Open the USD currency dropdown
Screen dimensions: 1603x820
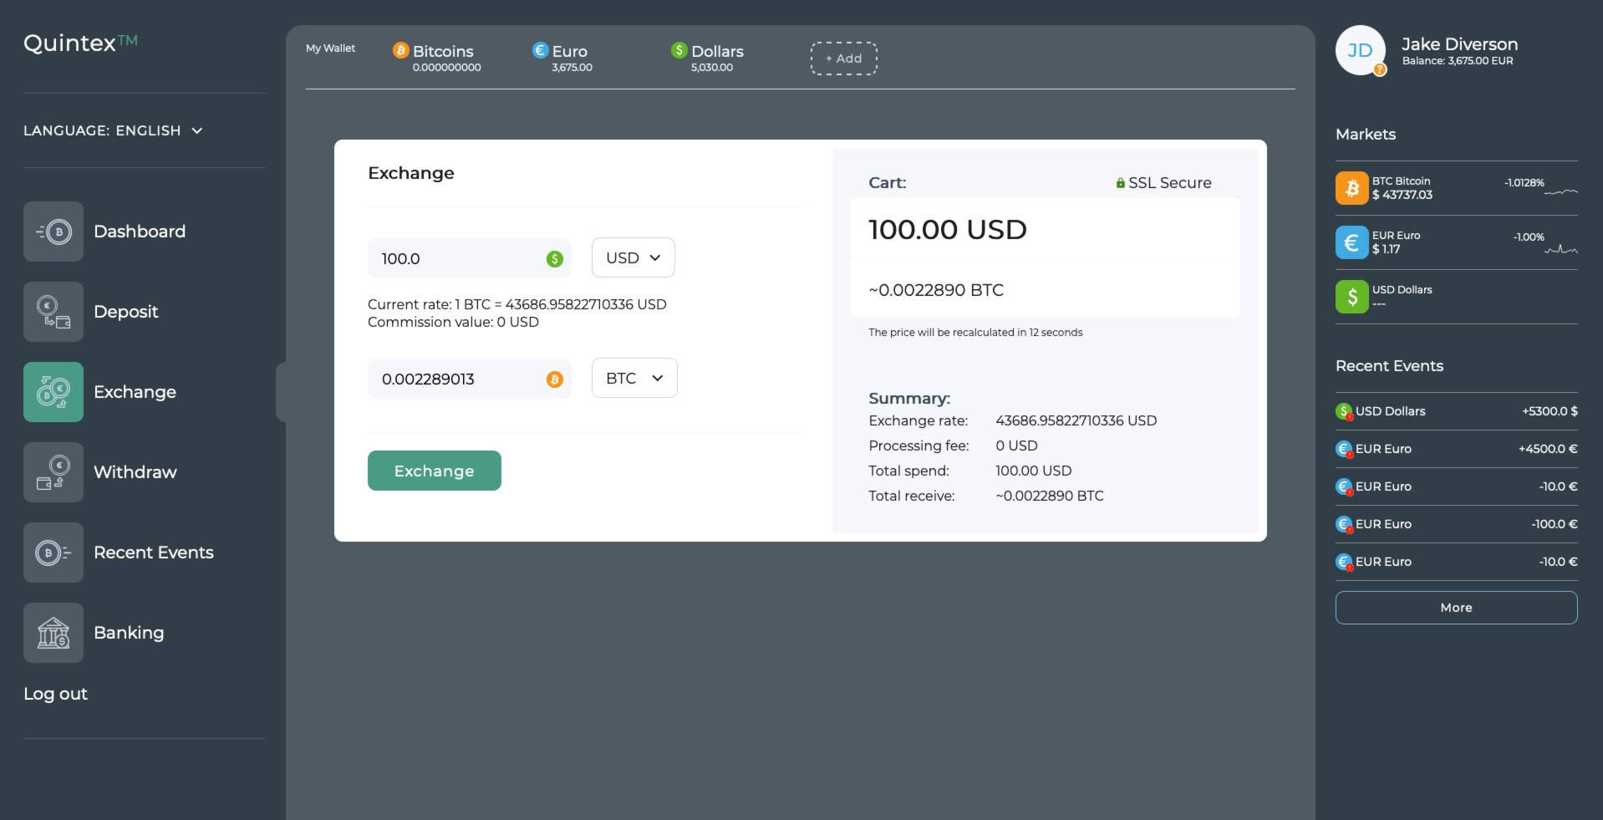pos(634,257)
